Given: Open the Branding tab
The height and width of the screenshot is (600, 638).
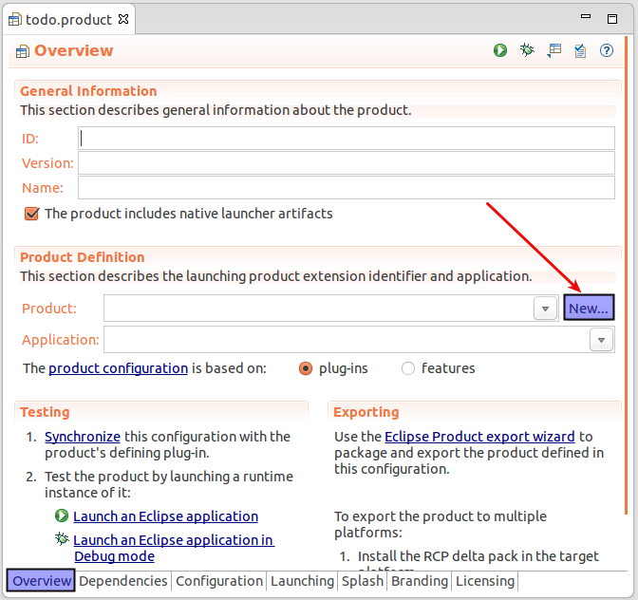Looking at the screenshot, I should click(x=419, y=581).
